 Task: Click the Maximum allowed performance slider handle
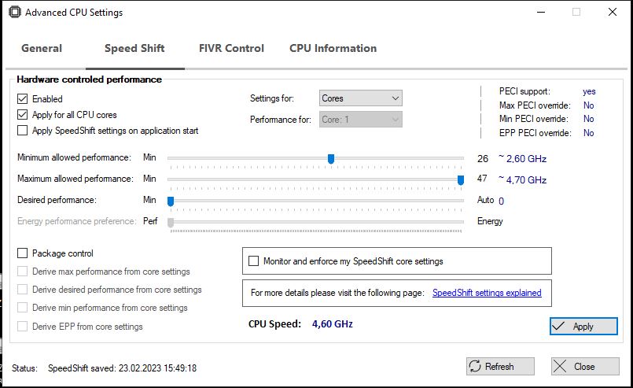(x=461, y=179)
